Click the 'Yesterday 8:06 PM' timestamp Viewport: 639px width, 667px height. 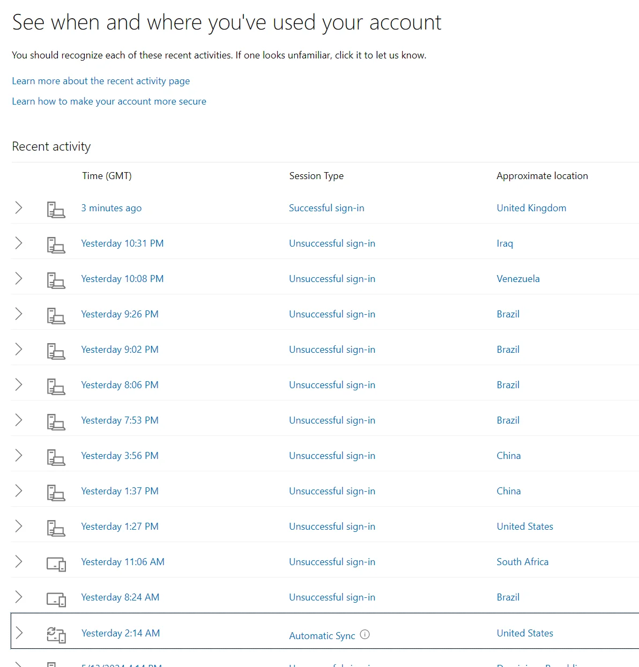[120, 385]
